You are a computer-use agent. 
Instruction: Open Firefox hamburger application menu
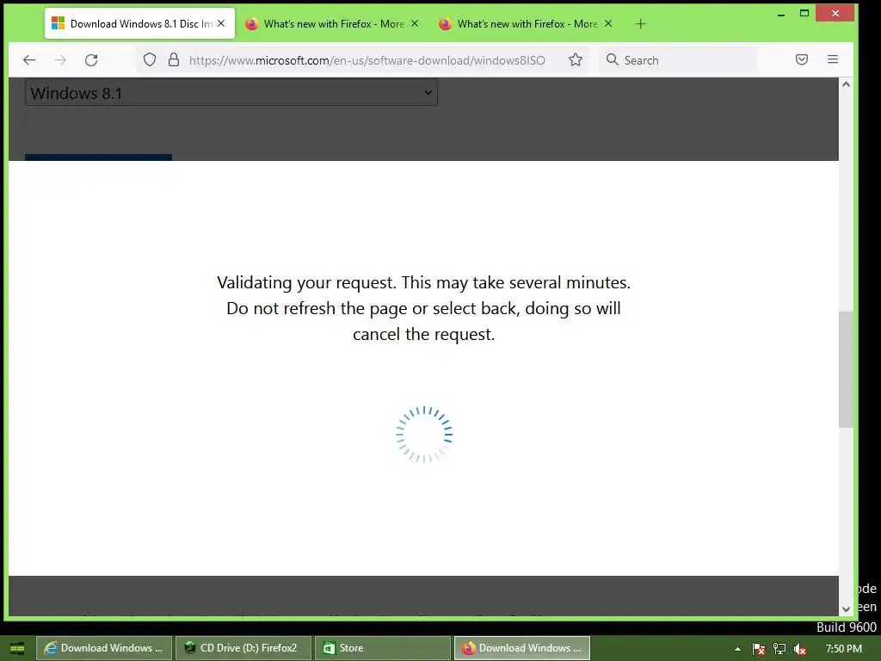(833, 59)
